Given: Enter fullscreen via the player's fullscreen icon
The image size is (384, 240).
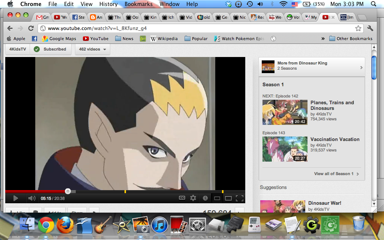Looking at the screenshot, I should [240, 198].
